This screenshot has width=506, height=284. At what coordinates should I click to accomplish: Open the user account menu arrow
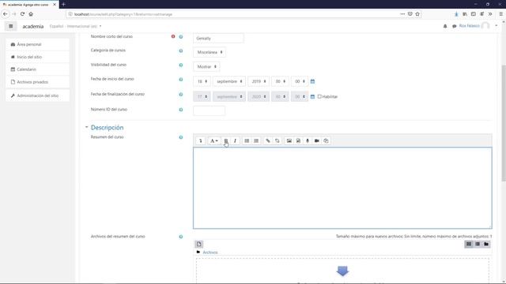click(x=497, y=26)
